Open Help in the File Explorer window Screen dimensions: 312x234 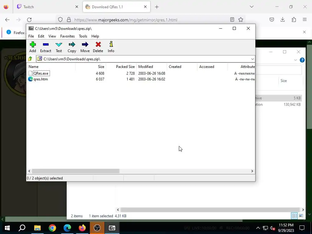tap(302, 60)
